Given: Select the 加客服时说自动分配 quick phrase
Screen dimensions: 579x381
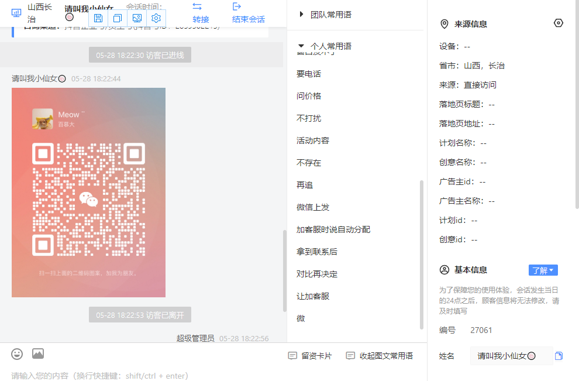Looking at the screenshot, I should coord(333,229).
